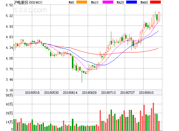Screen dimensions: 179x131
Task: Click the tallest red volume bar
Action: [153, 116]
